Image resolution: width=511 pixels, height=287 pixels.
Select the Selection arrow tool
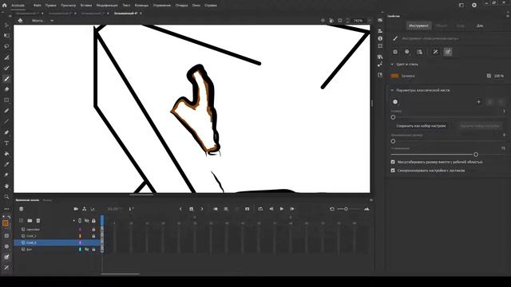point(6,25)
